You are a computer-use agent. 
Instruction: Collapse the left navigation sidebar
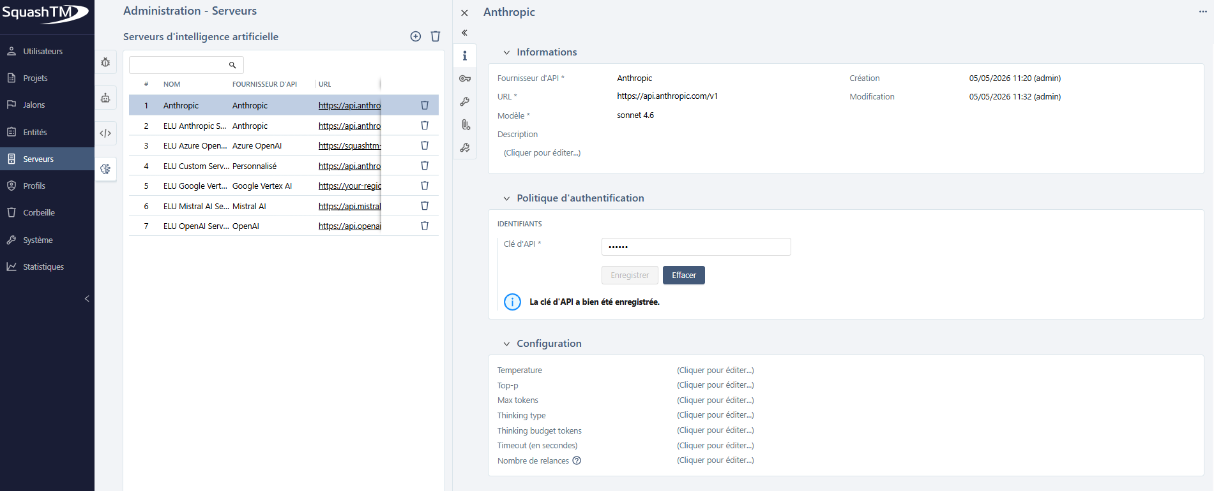click(87, 298)
